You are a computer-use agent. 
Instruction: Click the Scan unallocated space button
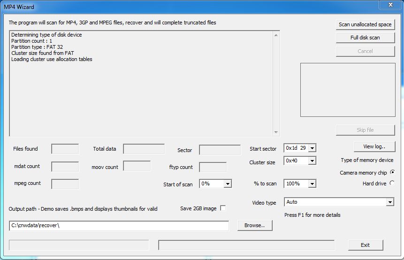pyautogui.click(x=365, y=24)
